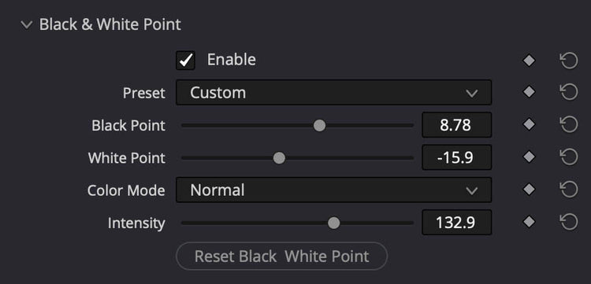
Task: Add keyframe for Preset parameter
Action: [529, 92]
